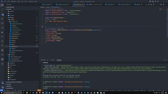The image size is (168, 94).
Task: Switch to the orgTotals.ts editor tab
Action: (110, 4)
